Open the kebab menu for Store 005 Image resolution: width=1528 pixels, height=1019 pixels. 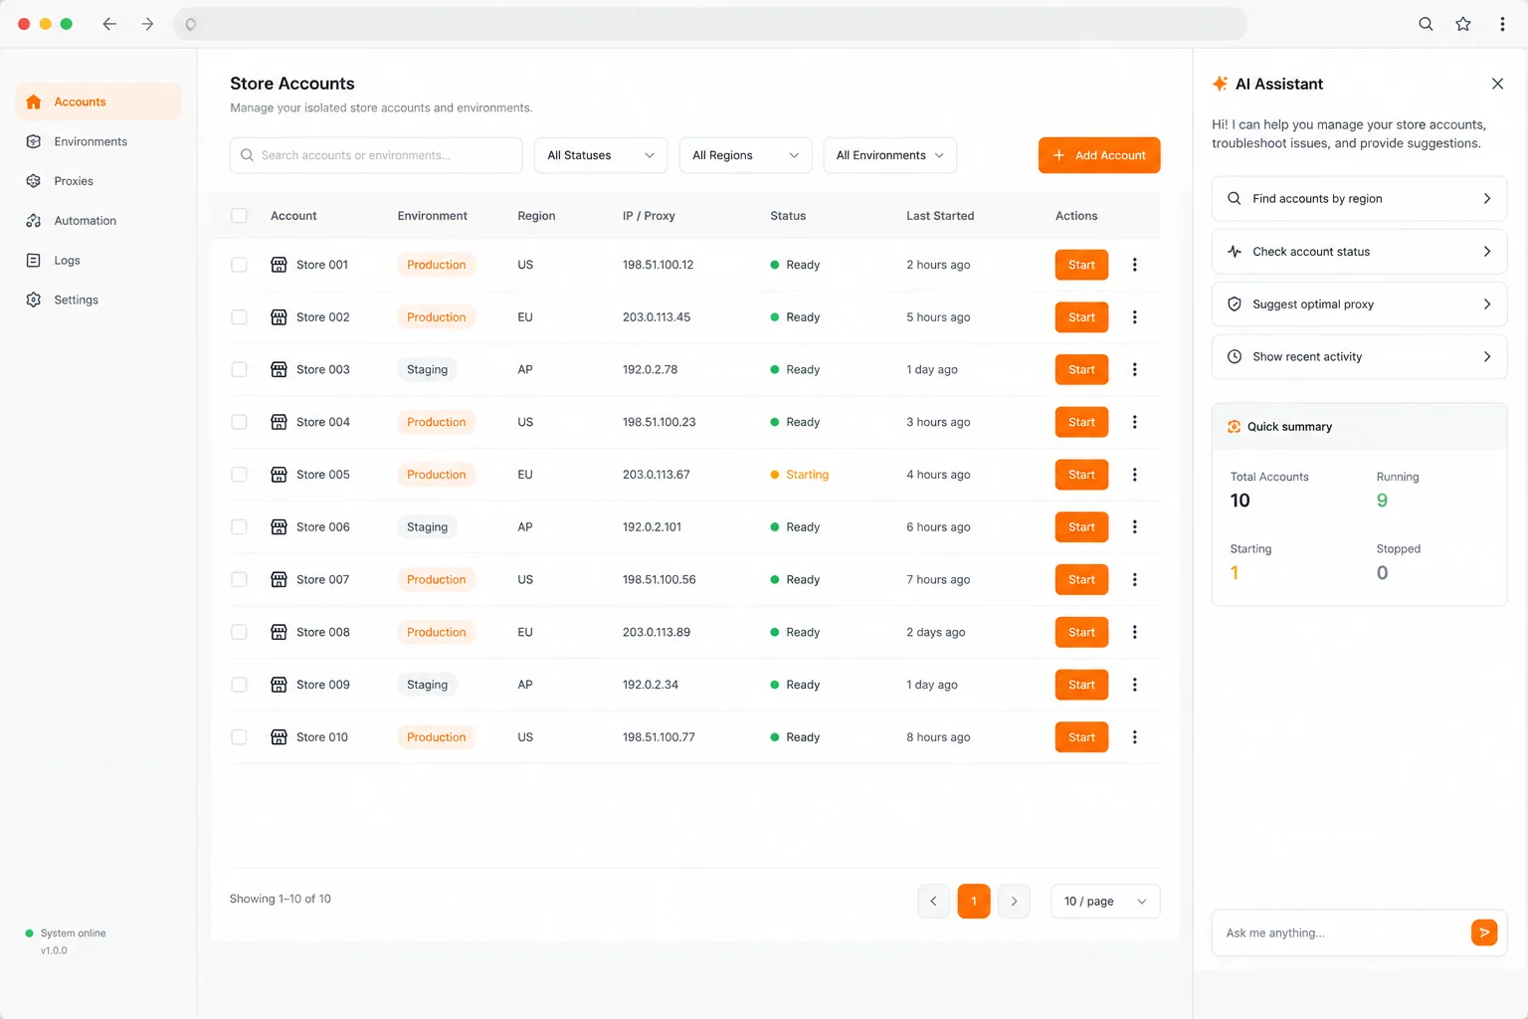coord(1134,475)
